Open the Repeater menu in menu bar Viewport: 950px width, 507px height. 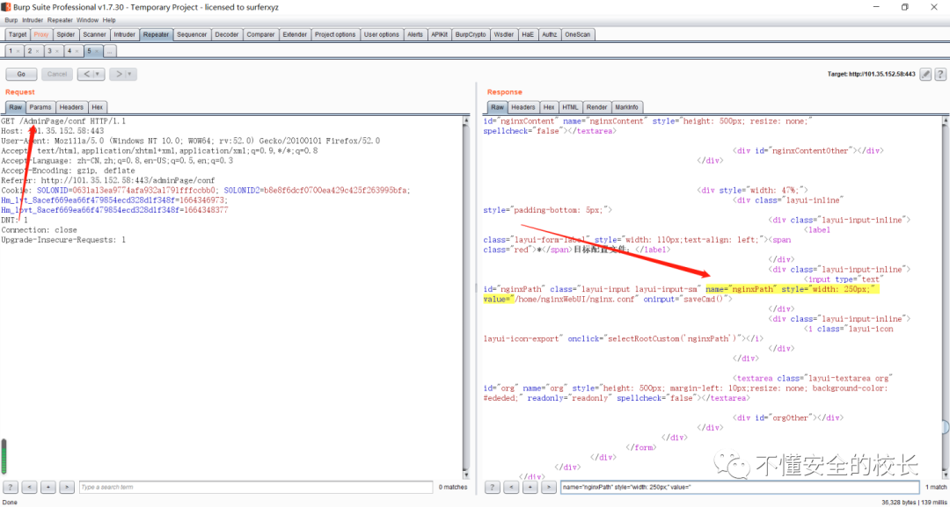click(60, 20)
